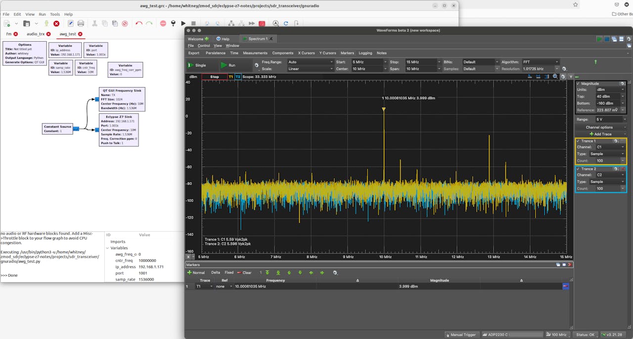This screenshot has height=339, width=633.
Task: Open flow graph properties edit icon
Action: (x=70, y=23)
